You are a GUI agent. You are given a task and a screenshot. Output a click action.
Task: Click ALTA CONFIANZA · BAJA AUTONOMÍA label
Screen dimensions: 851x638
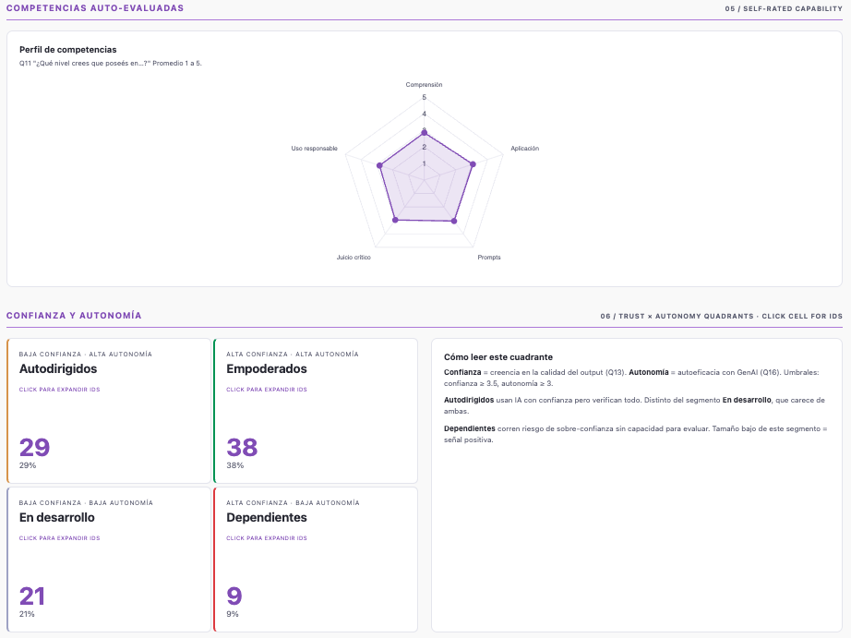(x=294, y=503)
